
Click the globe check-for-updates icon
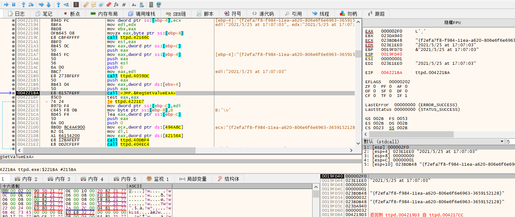159,5
